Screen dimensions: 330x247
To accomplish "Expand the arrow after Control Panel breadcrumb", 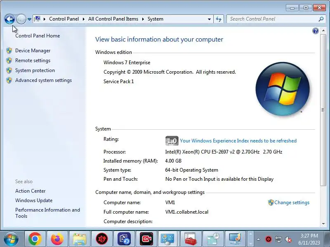I will pyautogui.click(x=84, y=19).
